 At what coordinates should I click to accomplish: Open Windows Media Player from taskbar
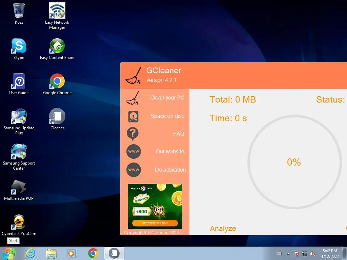(72, 253)
